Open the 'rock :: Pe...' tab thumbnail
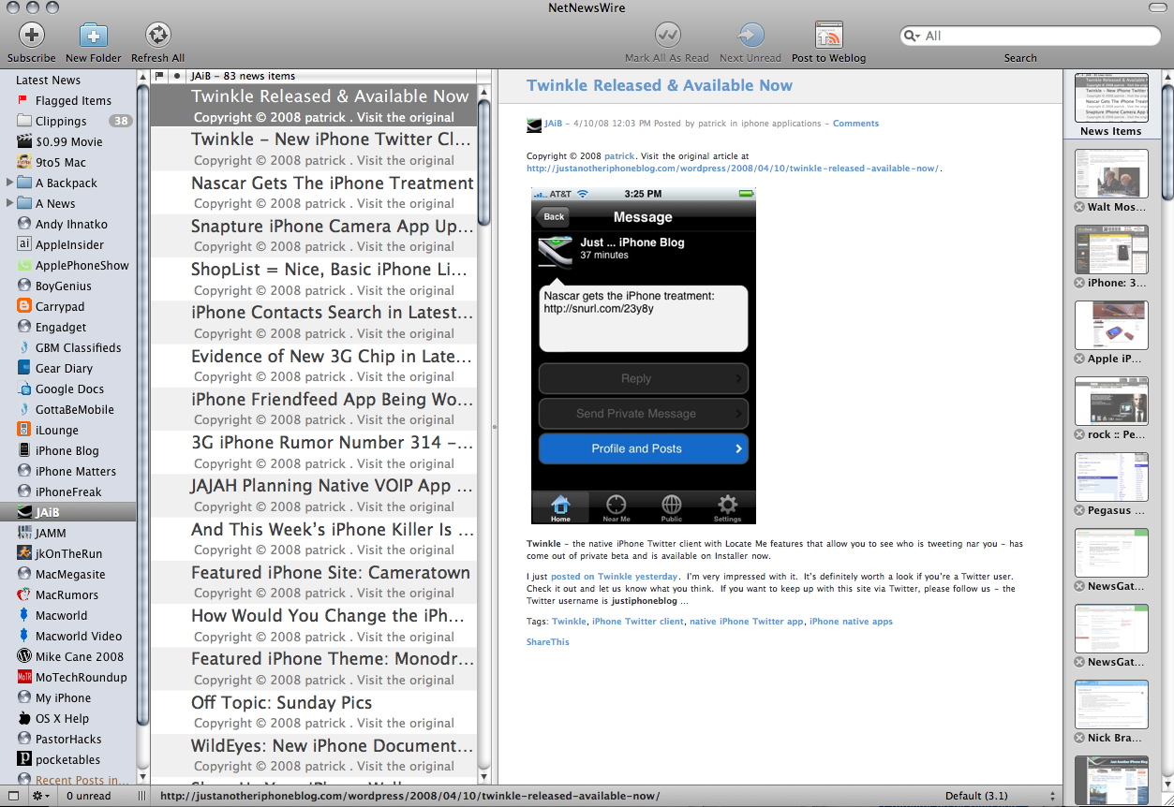This screenshot has height=807, width=1174. (x=1111, y=401)
